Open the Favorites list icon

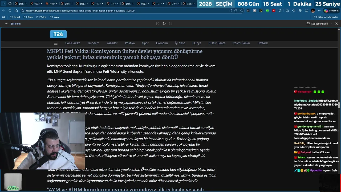point(294,11)
